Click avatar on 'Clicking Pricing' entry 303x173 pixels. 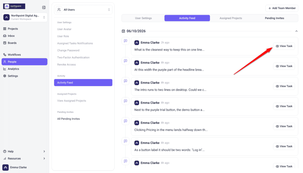(137, 123)
